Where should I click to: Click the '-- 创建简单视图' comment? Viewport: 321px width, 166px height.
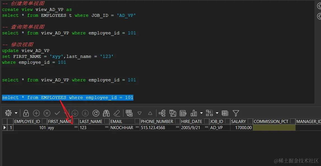click(x=23, y=3)
